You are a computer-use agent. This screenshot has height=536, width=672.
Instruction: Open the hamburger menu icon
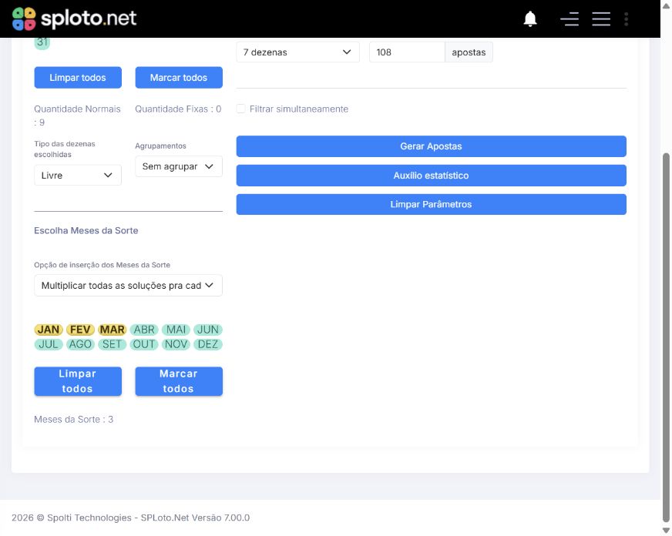pyautogui.click(x=601, y=18)
